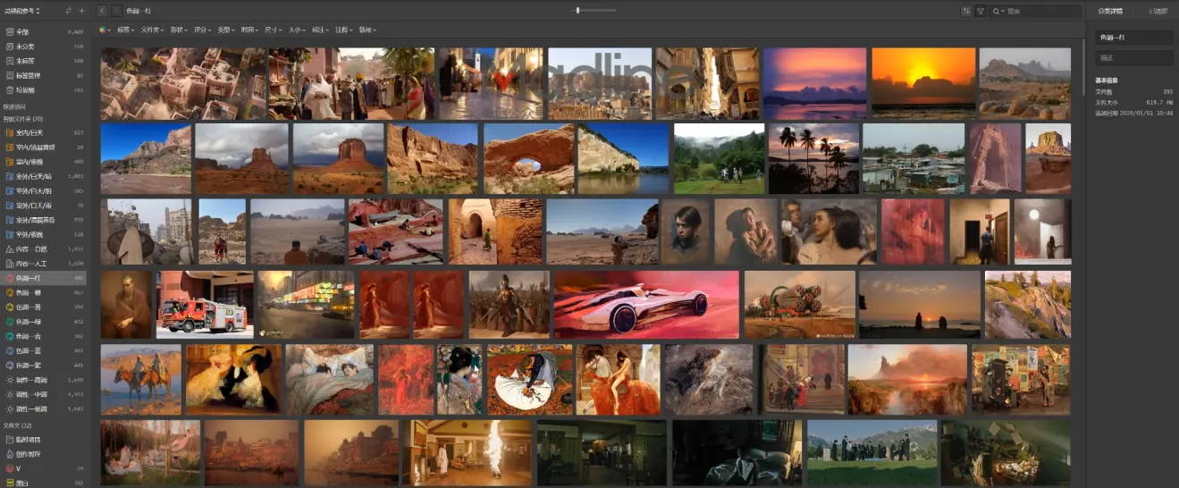Open the 灵感和参考 library switcher dropdown
The height and width of the screenshot is (488, 1179).
tap(22, 11)
